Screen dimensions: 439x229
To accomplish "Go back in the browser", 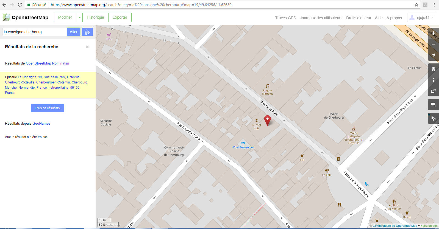I will 4,5.
